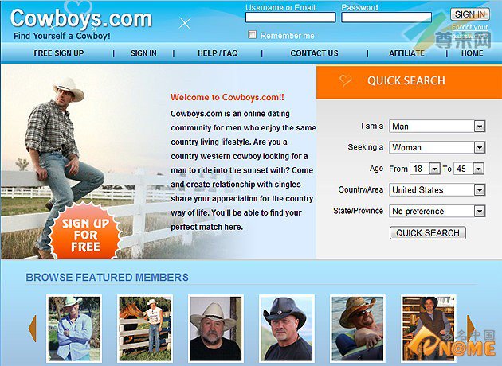The image size is (502, 366).
Task: Enable the Remember me checkbox
Action: tap(253, 34)
